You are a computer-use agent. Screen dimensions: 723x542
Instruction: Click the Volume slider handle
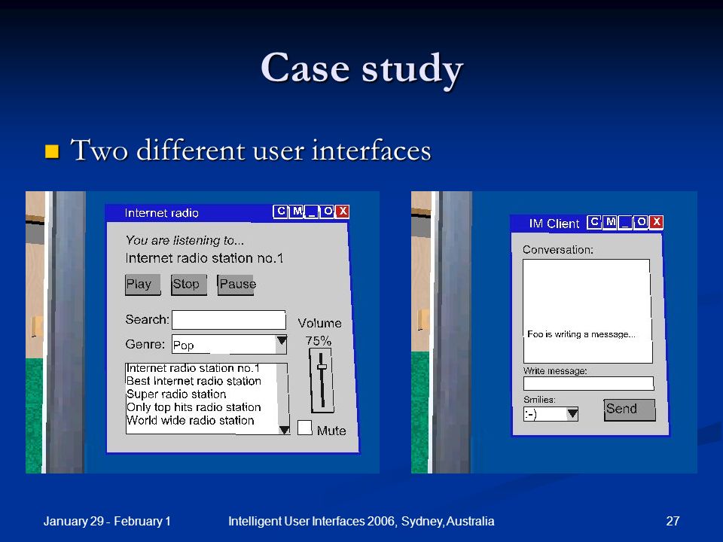pos(322,367)
